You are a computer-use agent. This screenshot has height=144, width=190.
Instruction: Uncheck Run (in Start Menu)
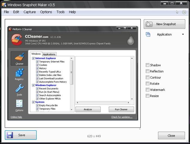coord(37,92)
